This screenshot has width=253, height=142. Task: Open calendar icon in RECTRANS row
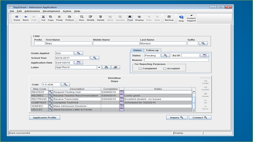[122, 99]
